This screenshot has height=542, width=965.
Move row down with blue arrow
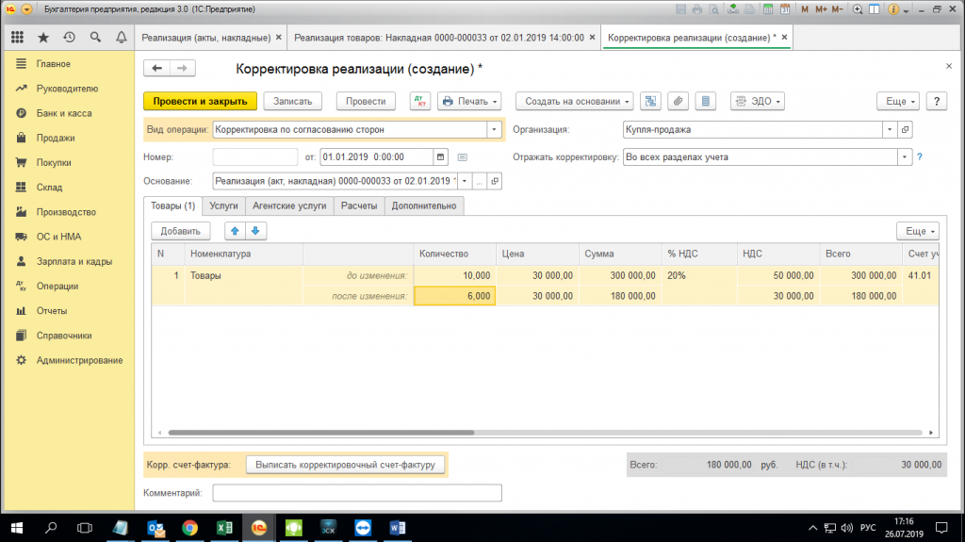[x=254, y=231]
